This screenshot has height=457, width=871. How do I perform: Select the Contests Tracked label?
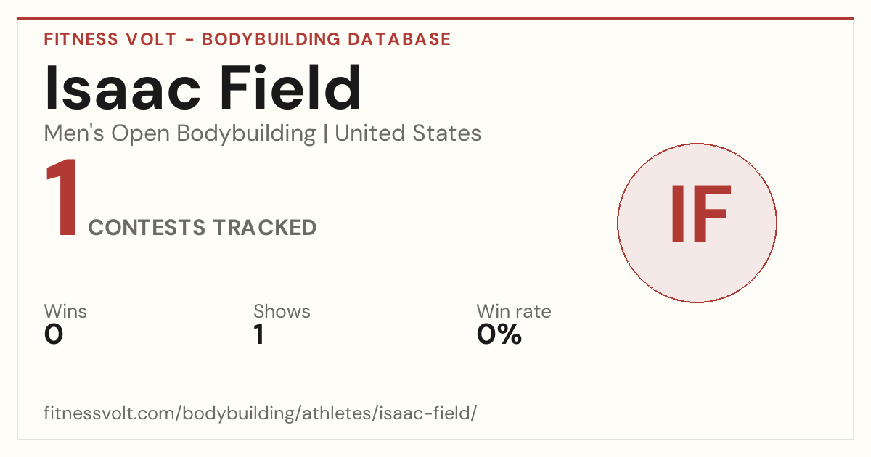(203, 228)
